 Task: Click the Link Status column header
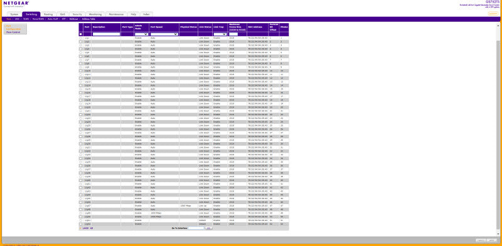coord(205,27)
